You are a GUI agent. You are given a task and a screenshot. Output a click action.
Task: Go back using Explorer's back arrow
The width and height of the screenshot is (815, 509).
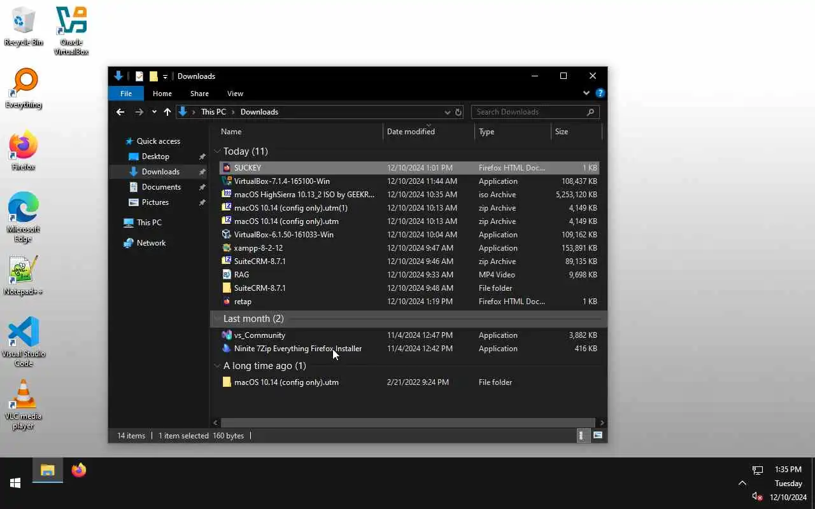[120, 112]
